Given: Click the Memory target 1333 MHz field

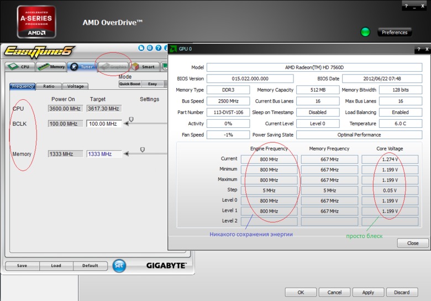Looking at the screenshot, I should tap(104, 154).
